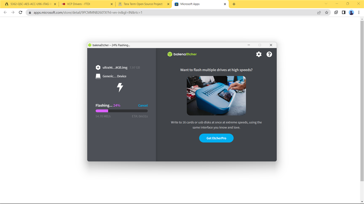Image resolution: width=364 pixels, height=204 pixels.
Task: Click the balenaEtcher title bar icon
Action: coord(90,45)
